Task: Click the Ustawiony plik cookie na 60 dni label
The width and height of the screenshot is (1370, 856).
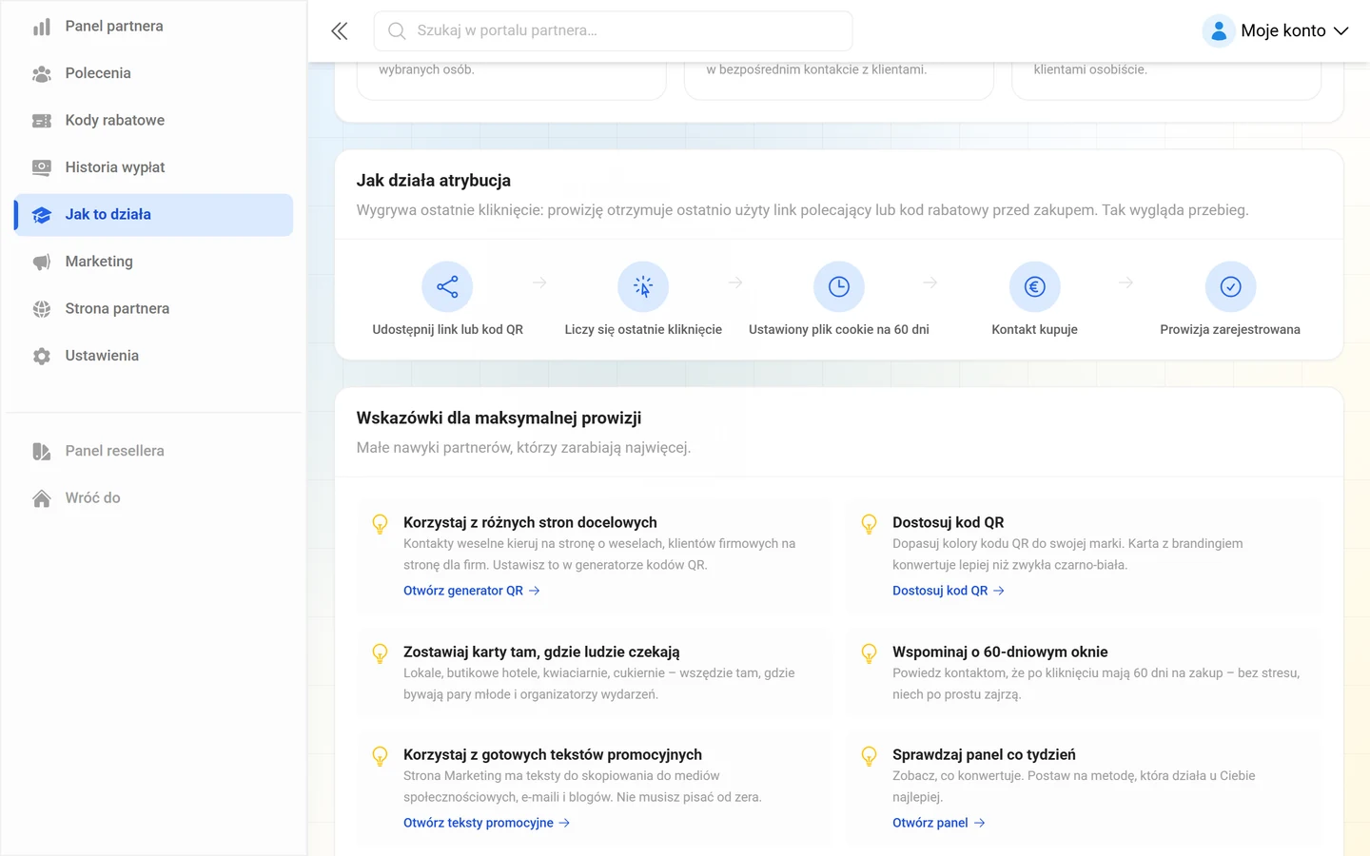Action: point(839,330)
